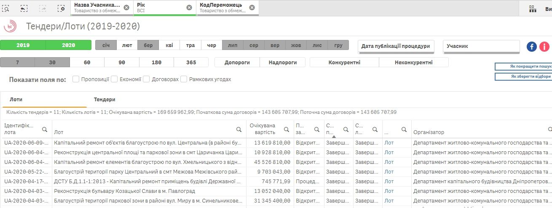Search in the link column header
552x208 pixels.
(x=404, y=129)
